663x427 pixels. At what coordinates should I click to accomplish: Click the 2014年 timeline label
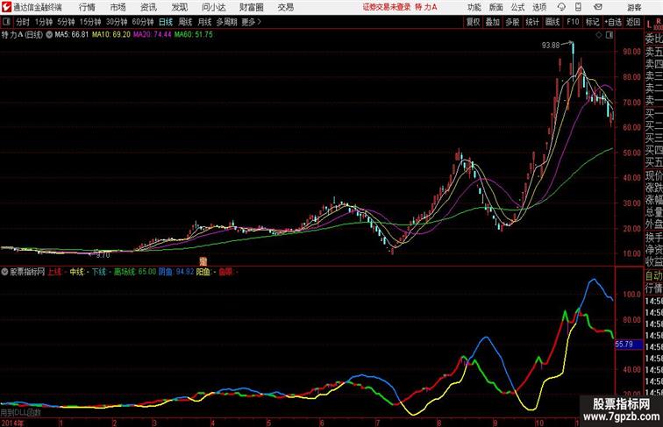pos(12,423)
